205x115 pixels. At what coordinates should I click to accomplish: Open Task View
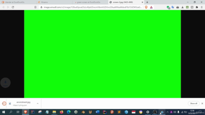coord(18,112)
